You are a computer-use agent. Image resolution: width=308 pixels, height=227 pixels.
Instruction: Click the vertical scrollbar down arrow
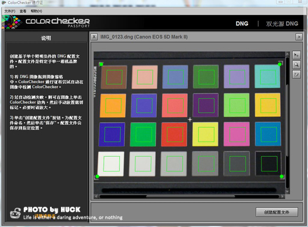tap(288, 192)
